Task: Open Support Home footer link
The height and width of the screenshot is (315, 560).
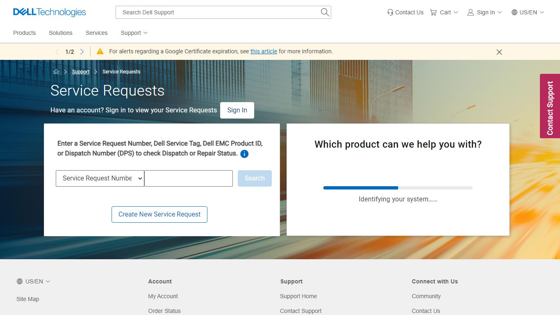Action: click(x=298, y=296)
